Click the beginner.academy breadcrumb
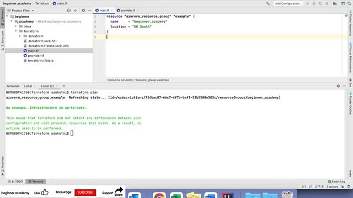353x198 pixels. pyautogui.click(x=17, y=4)
